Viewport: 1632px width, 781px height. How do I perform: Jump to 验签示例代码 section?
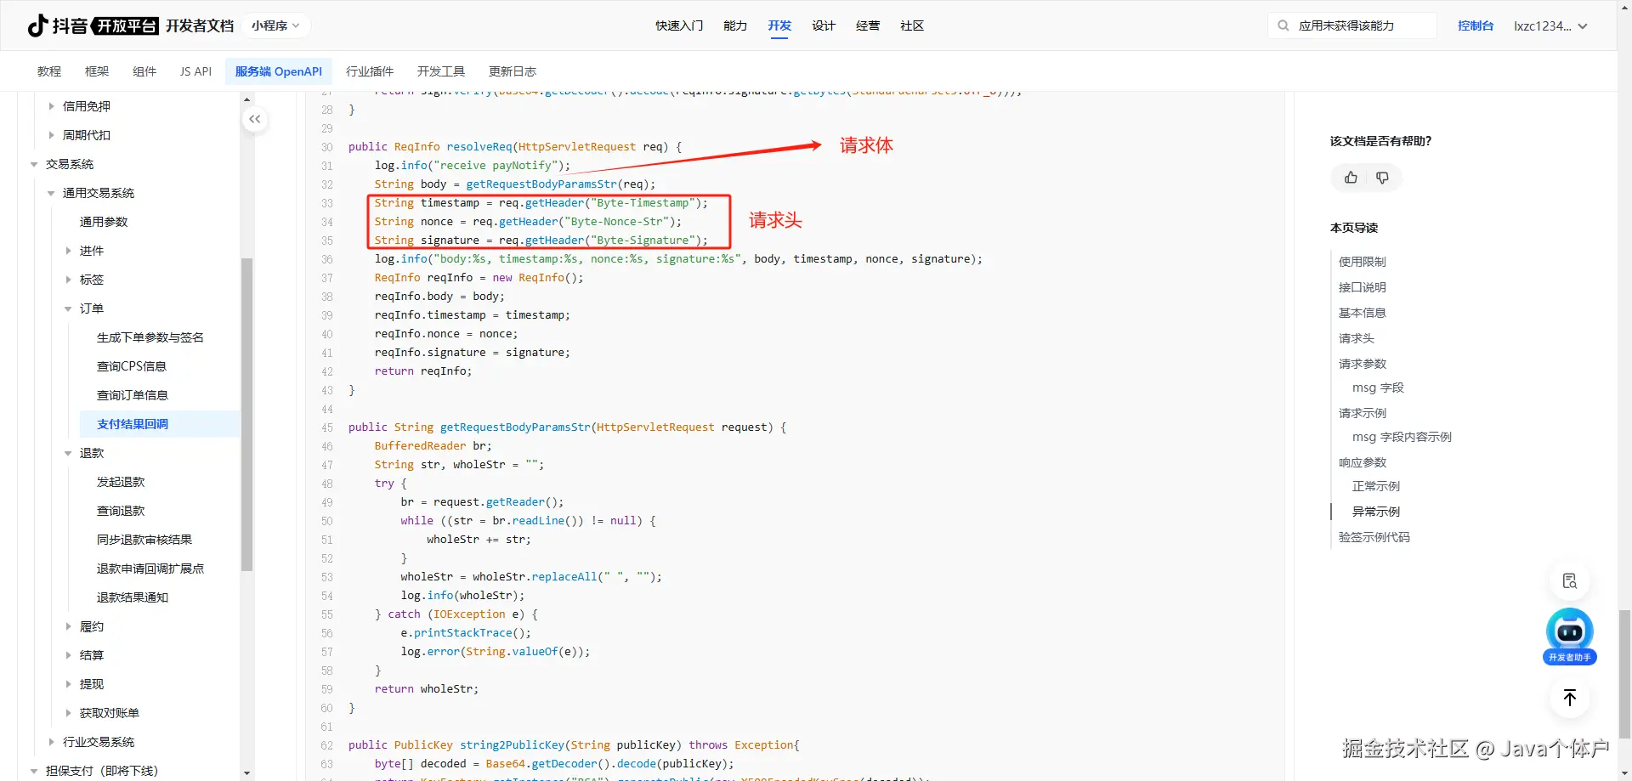[x=1374, y=537]
